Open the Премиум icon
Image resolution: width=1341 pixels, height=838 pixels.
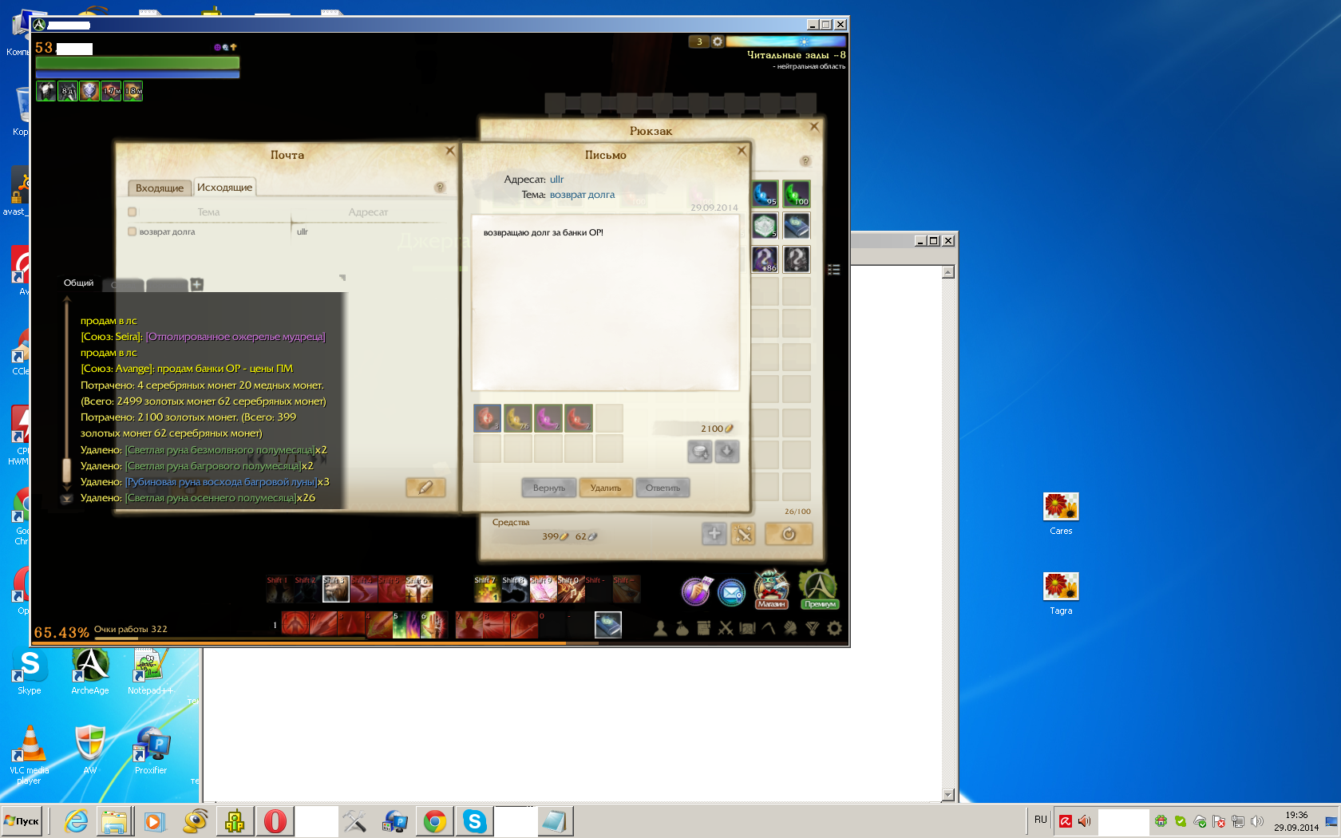[819, 589]
